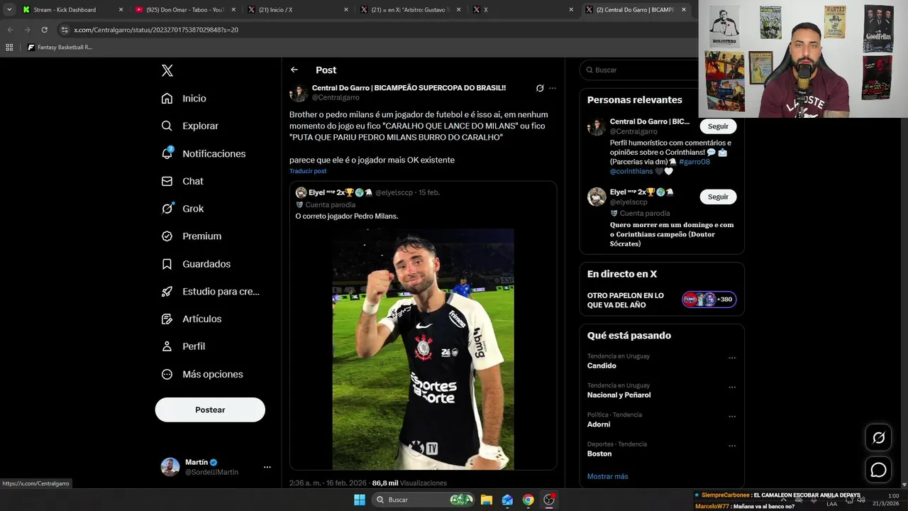
Task: Open Más opciones circle icon
Action: tap(167, 374)
